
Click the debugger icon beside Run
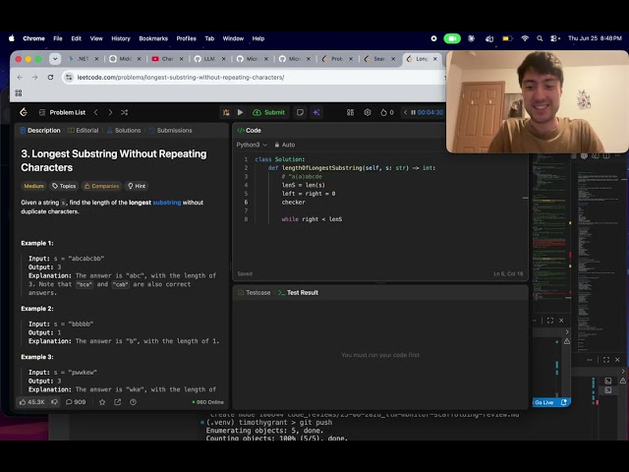[226, 112]
